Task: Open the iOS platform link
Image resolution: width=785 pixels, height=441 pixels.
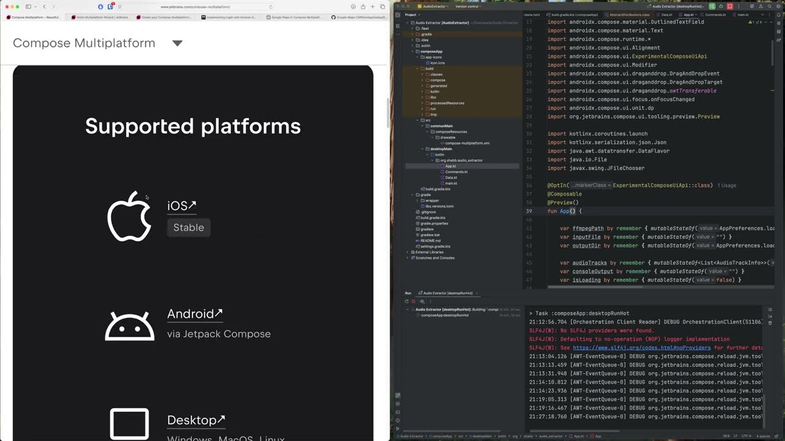Action: [x=182, y=206]
